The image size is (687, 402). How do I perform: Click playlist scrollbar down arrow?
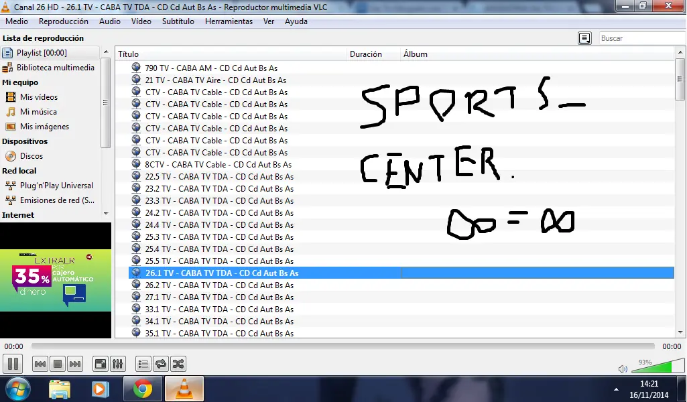click(x=680, y=332)
